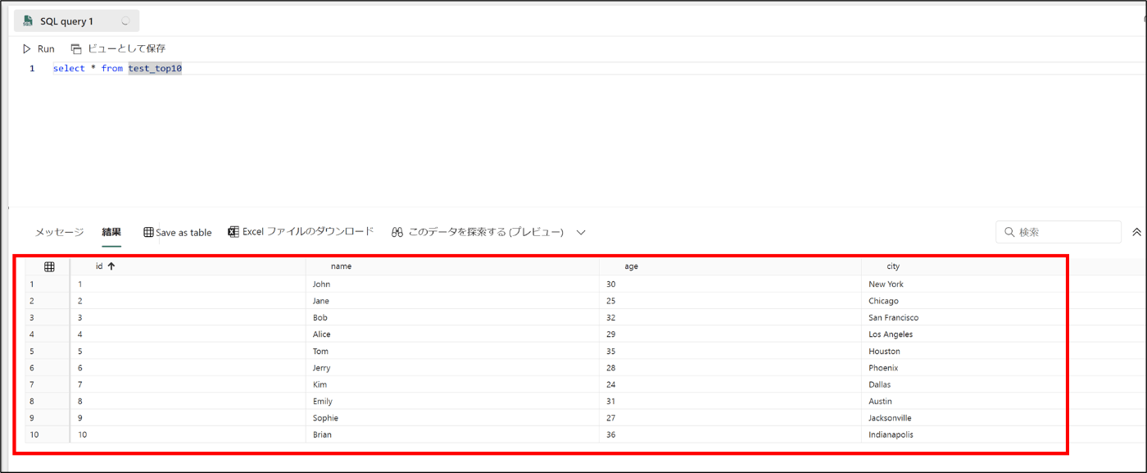Click the binoculars explore-data icon
The image size is (1147, 473).
tap(397, 233)
